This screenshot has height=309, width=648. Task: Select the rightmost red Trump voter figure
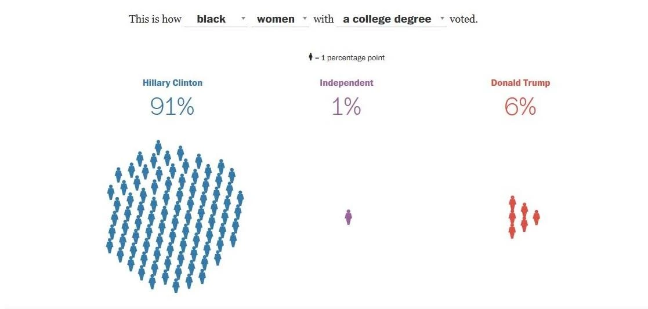(536, 217)
